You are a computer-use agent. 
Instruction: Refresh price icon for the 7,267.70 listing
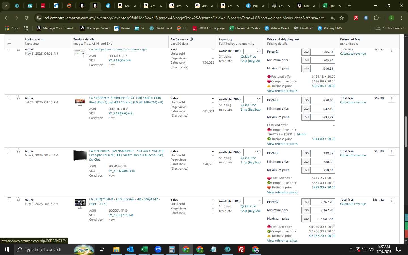point(277,202)
